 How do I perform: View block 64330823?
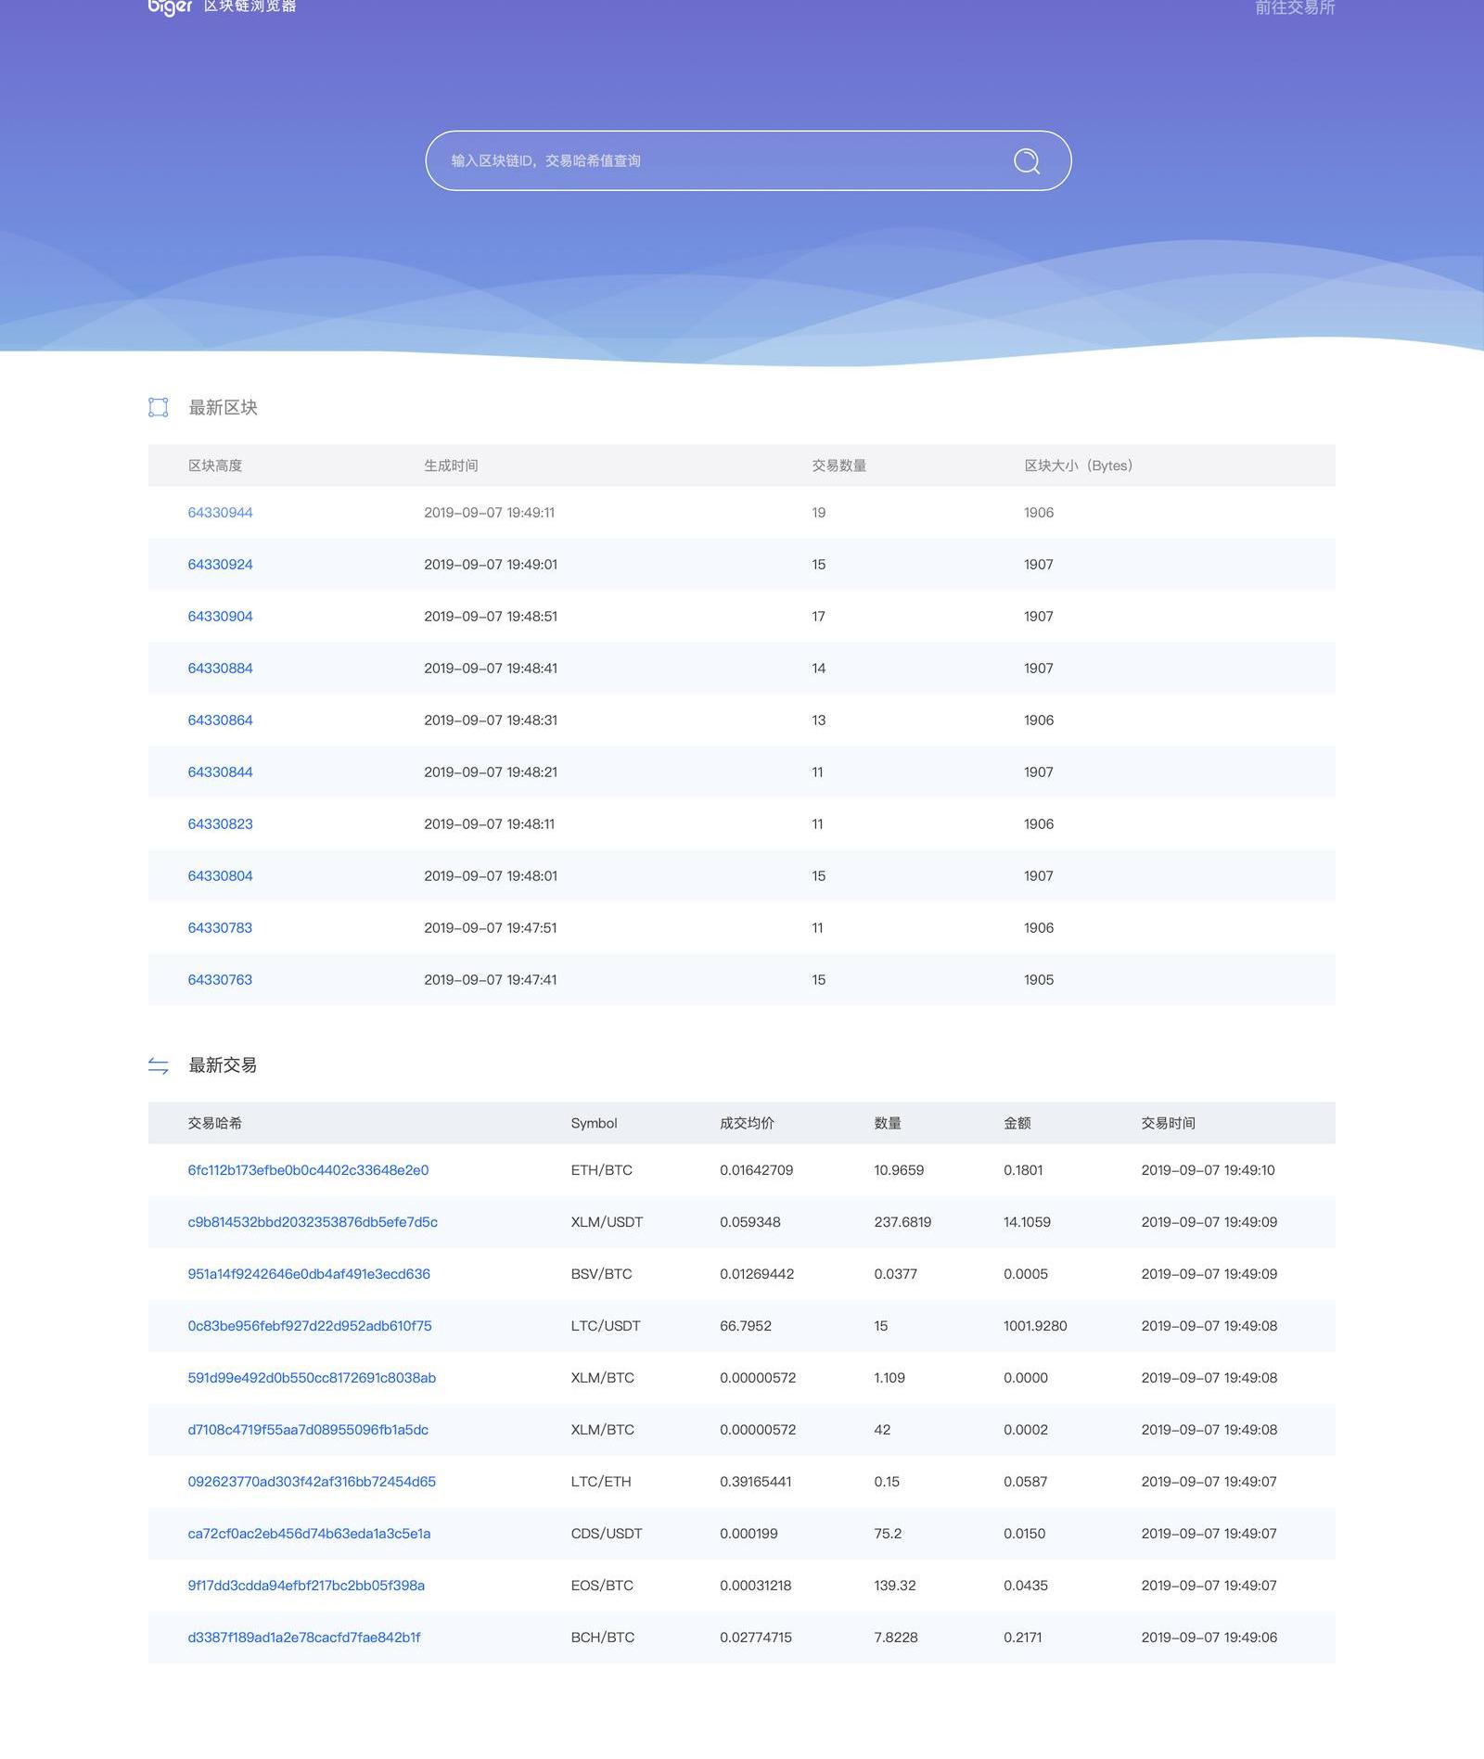[220, 824]
